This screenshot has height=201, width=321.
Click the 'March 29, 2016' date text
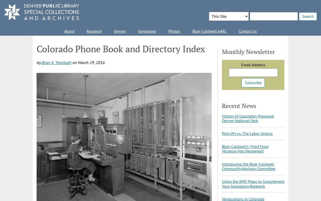click(91, 63)
